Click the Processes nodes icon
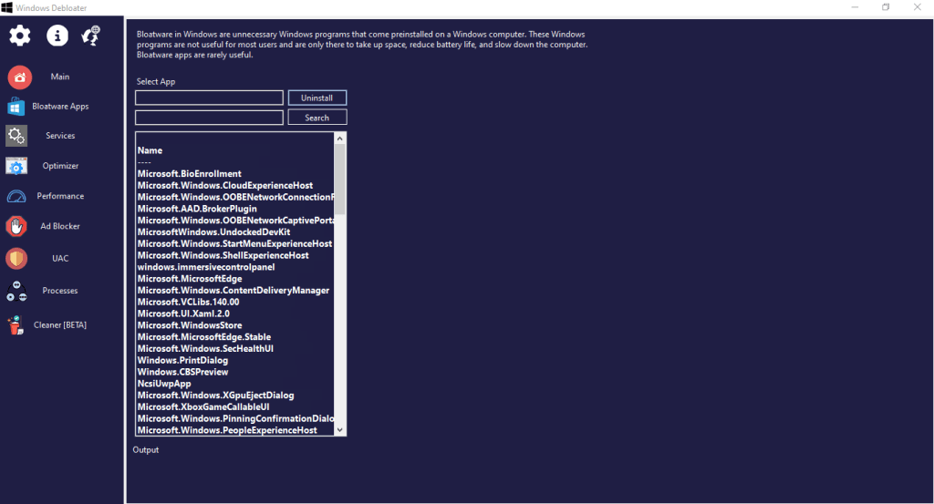 [x=16, y=291]
